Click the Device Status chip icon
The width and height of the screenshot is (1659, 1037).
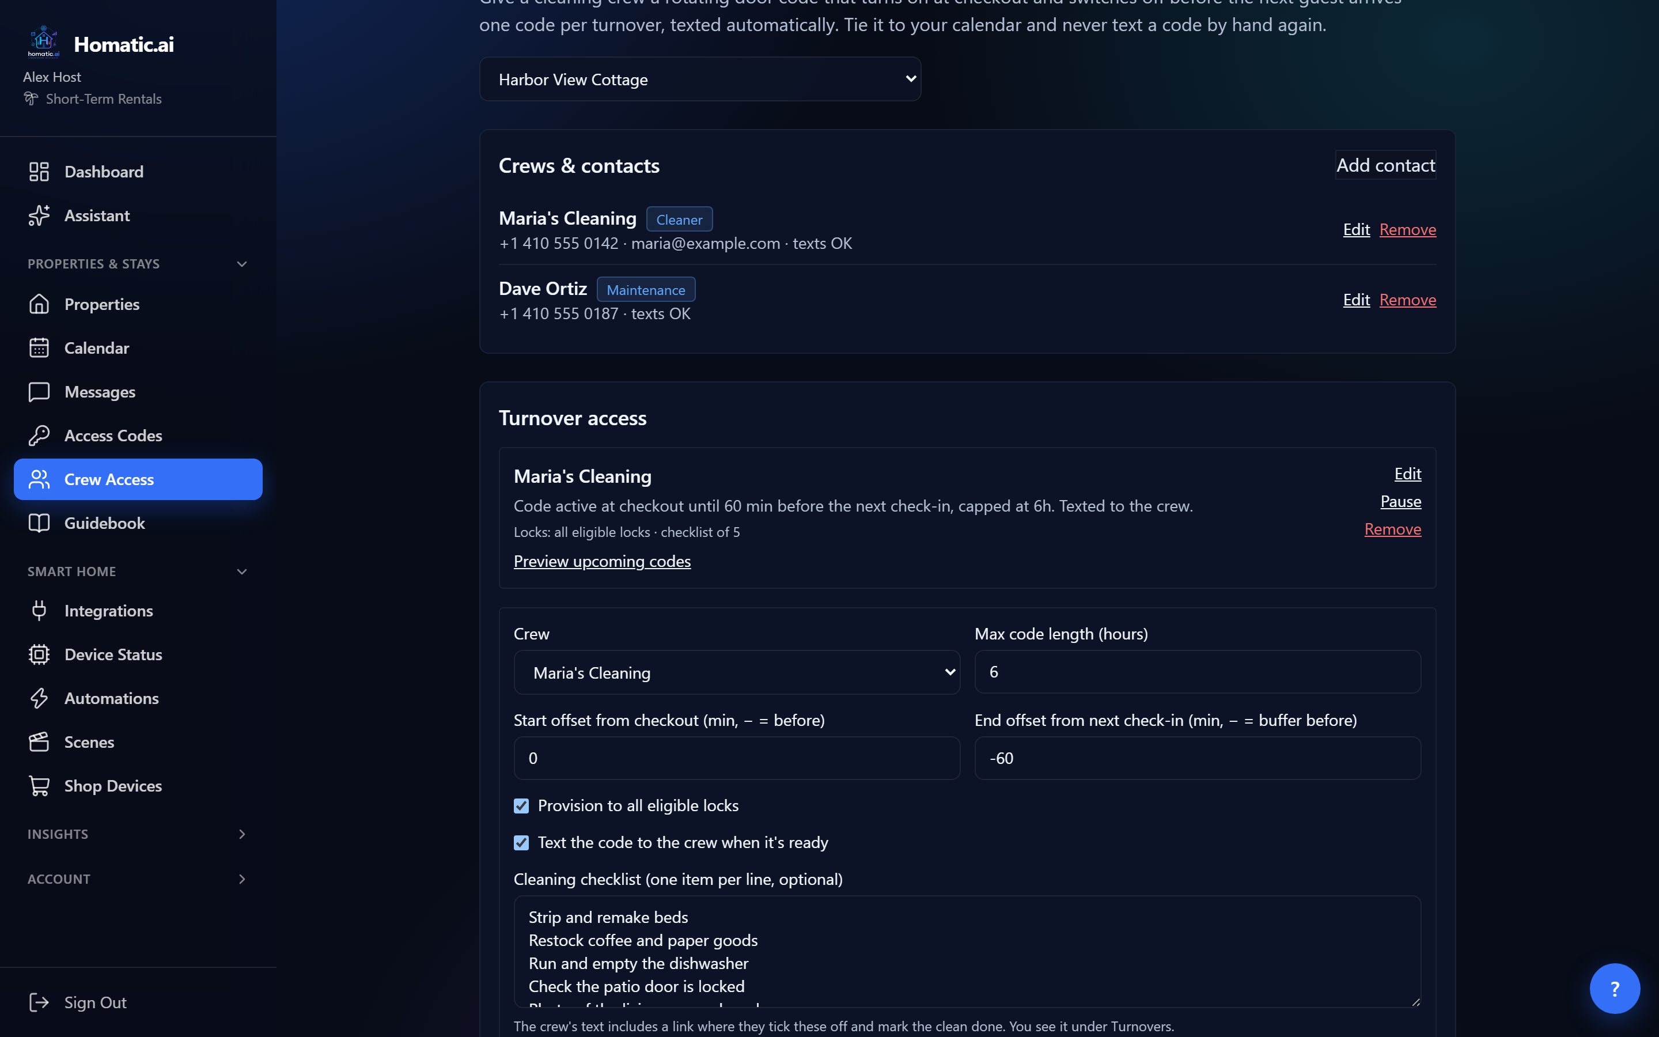(39, 654)
